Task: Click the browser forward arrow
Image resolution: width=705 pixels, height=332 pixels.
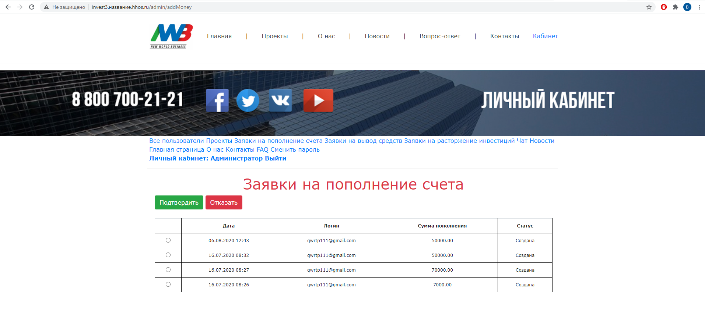Action: click(x=20, y=7)
